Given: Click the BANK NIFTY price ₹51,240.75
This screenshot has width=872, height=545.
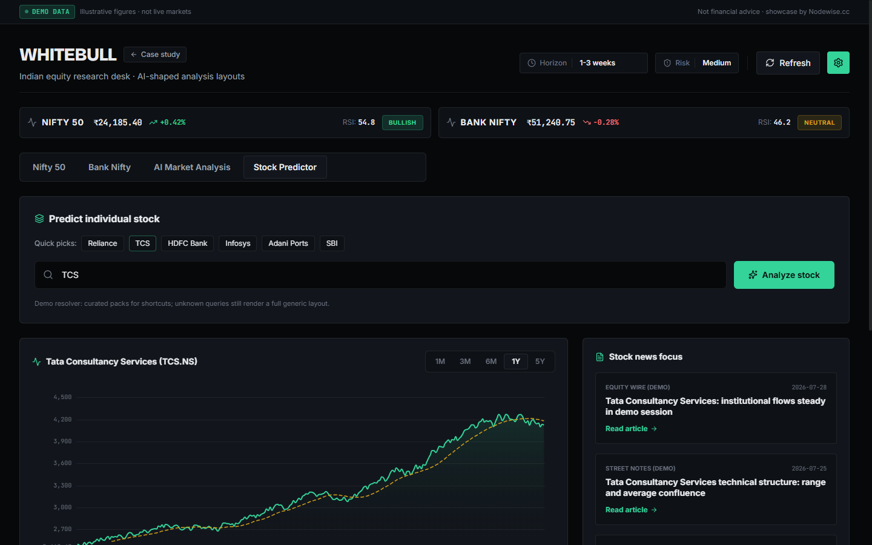Looking at the screenshot, I should (551, 122).
